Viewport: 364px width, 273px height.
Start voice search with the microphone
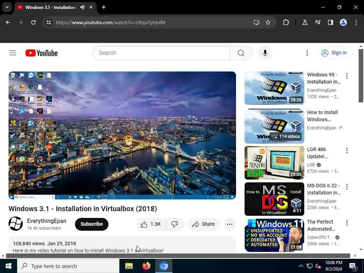coord(265,53)
